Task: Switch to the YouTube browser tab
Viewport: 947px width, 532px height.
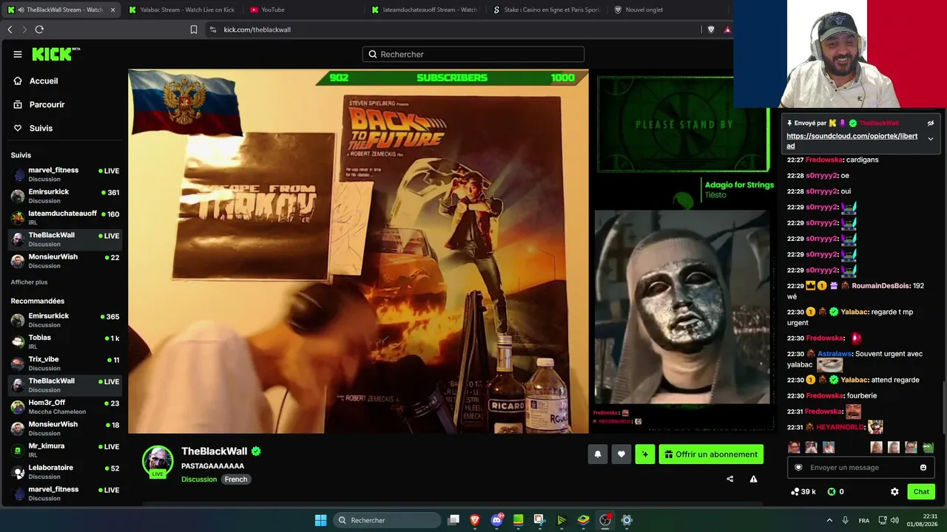Action: tap(303, 10)
